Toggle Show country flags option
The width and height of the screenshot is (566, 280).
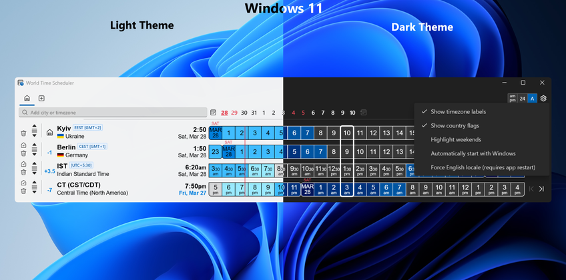pyautogui.click(x=481, y=126)
